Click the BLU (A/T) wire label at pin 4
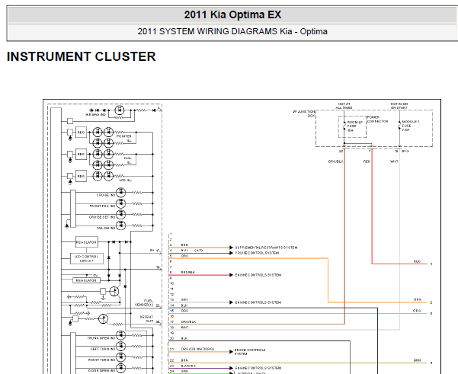This screenshot has width=458, height=374. 192,251
